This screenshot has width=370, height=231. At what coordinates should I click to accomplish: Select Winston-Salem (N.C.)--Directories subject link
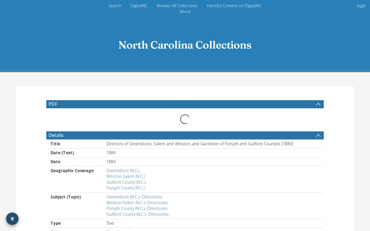click(x=137, y=203)
